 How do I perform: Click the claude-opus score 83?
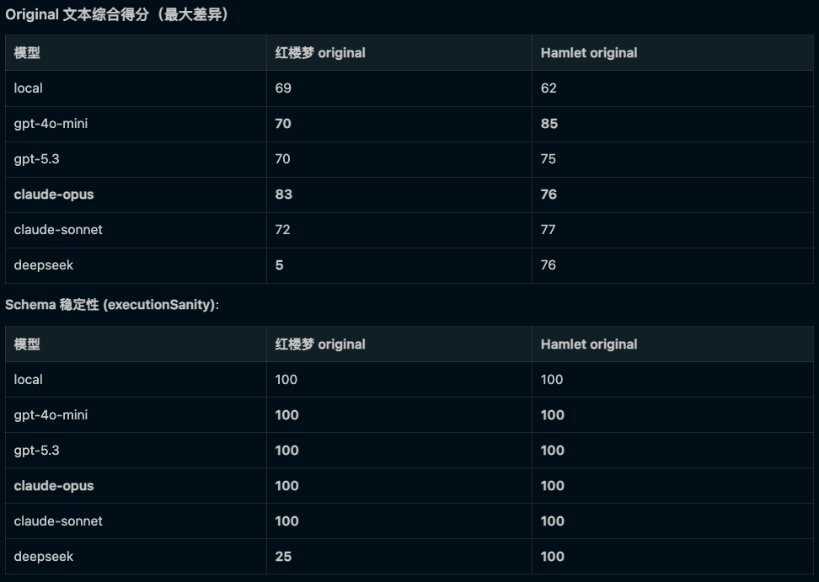(x=284, y=195)
